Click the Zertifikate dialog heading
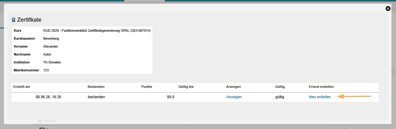396x129 pixels. click(29, 20)
